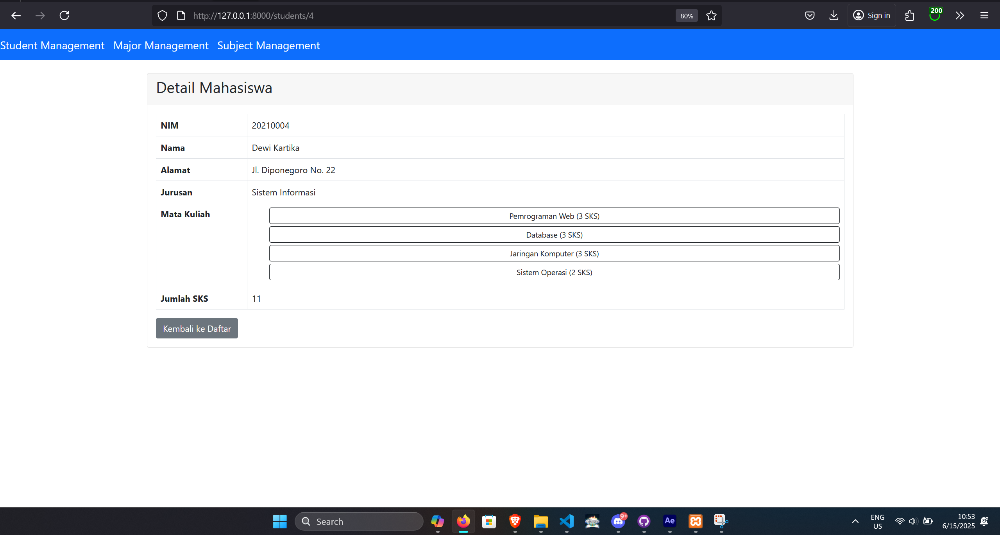Image resolution: width=1000 pixels, height=535 pixels.
Task: Bookmark this page with the star icon
Action: [711, 16]
